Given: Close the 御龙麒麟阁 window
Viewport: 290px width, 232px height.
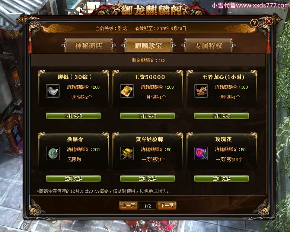Looking at the screenshot, I should pos(269,21).
